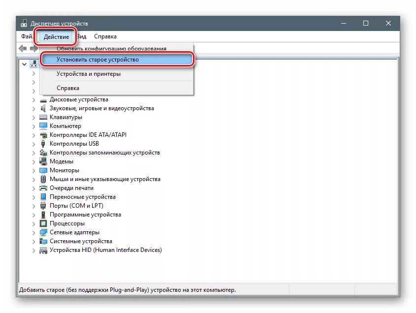Image resolution: width=416 pixels, height=313 pixels.
Task: Expand the Дисковые устройства chevron
Action: (x=33, y=100)
